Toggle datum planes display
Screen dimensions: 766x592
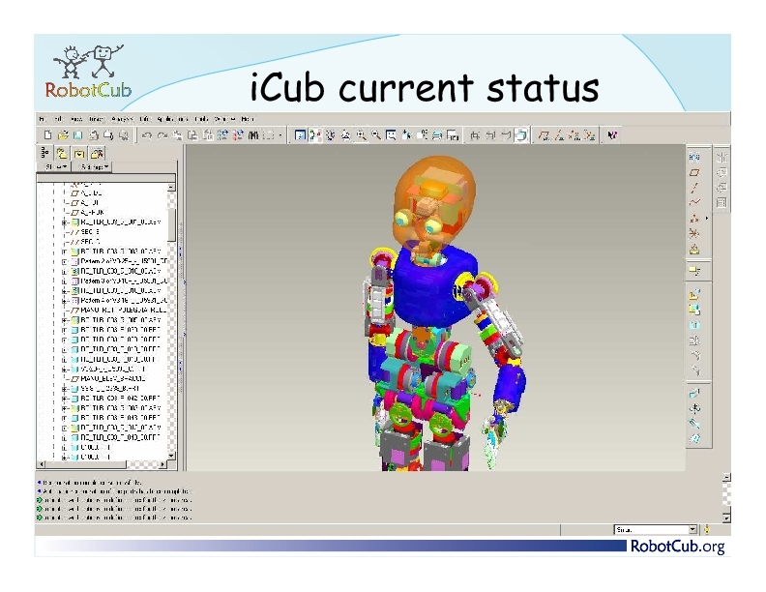[544, 135]
